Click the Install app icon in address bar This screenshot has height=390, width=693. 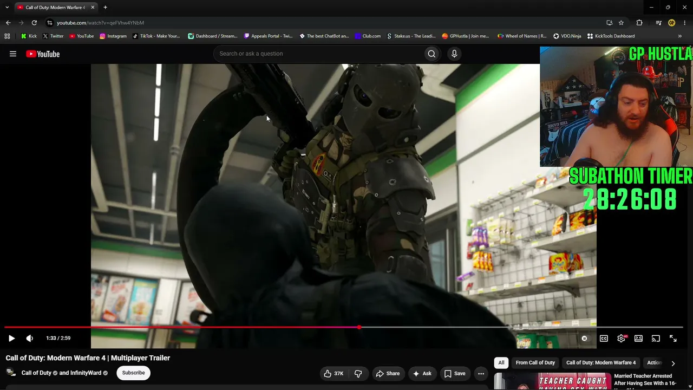(609, 23)
